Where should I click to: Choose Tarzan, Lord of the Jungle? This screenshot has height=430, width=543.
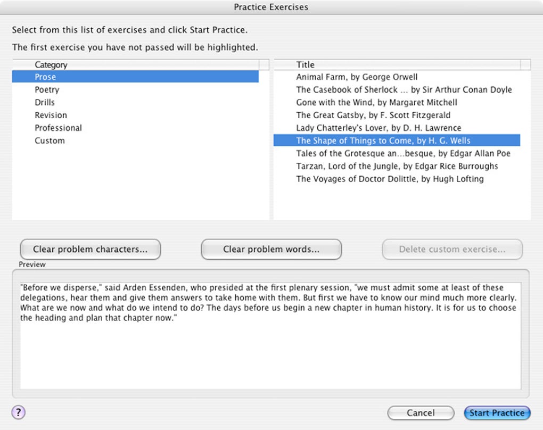[x=397, y=166]
